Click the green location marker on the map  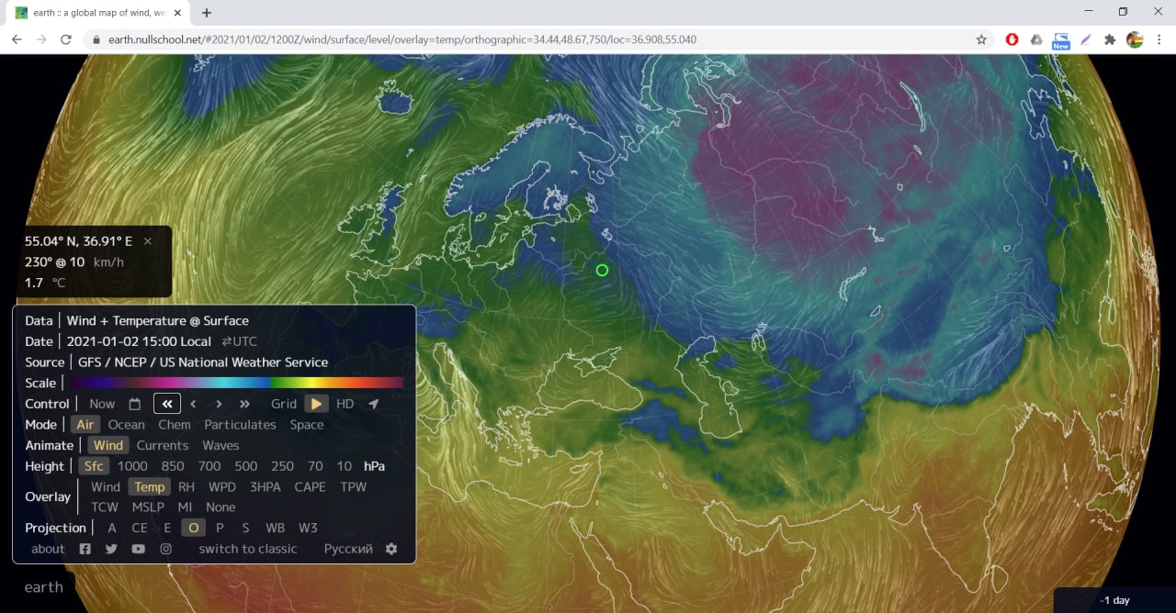[x=602, y=270]
